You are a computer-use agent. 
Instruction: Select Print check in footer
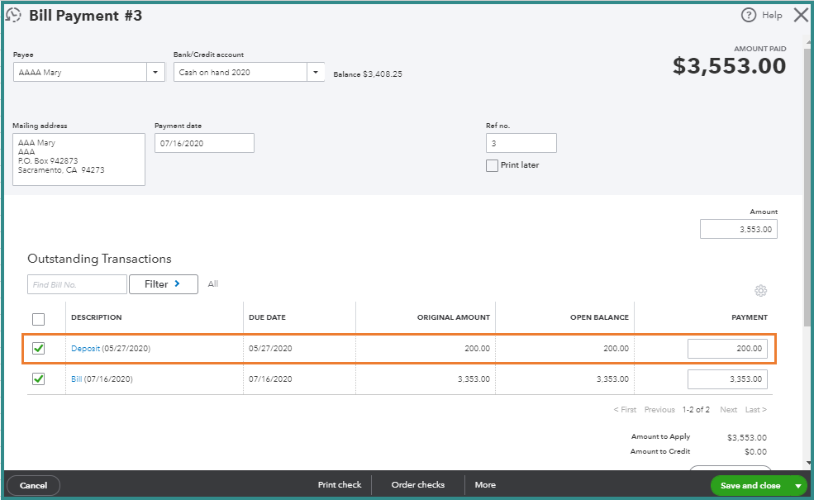point(340,485)
